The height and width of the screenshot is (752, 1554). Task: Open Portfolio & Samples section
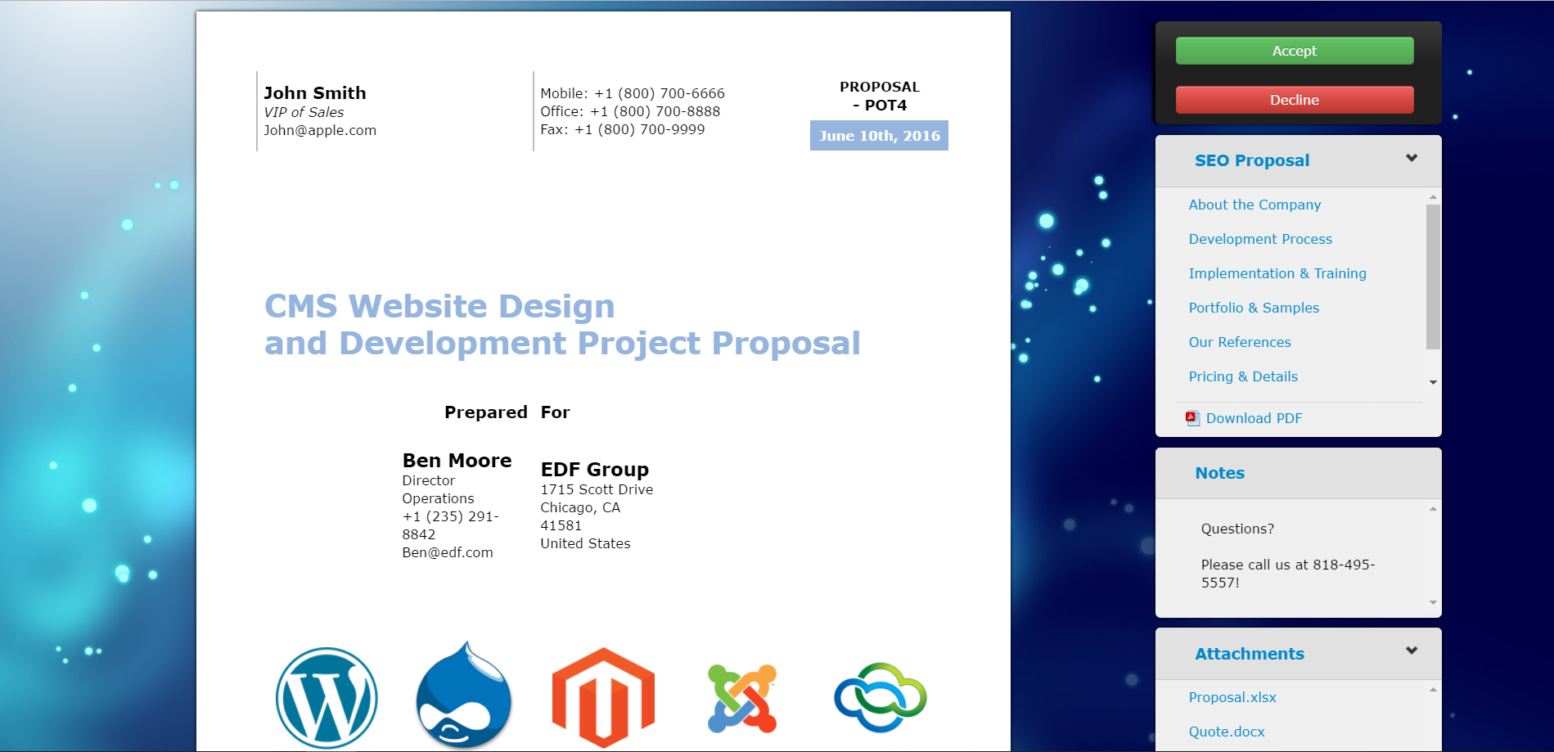click(x=1254, y=308)
